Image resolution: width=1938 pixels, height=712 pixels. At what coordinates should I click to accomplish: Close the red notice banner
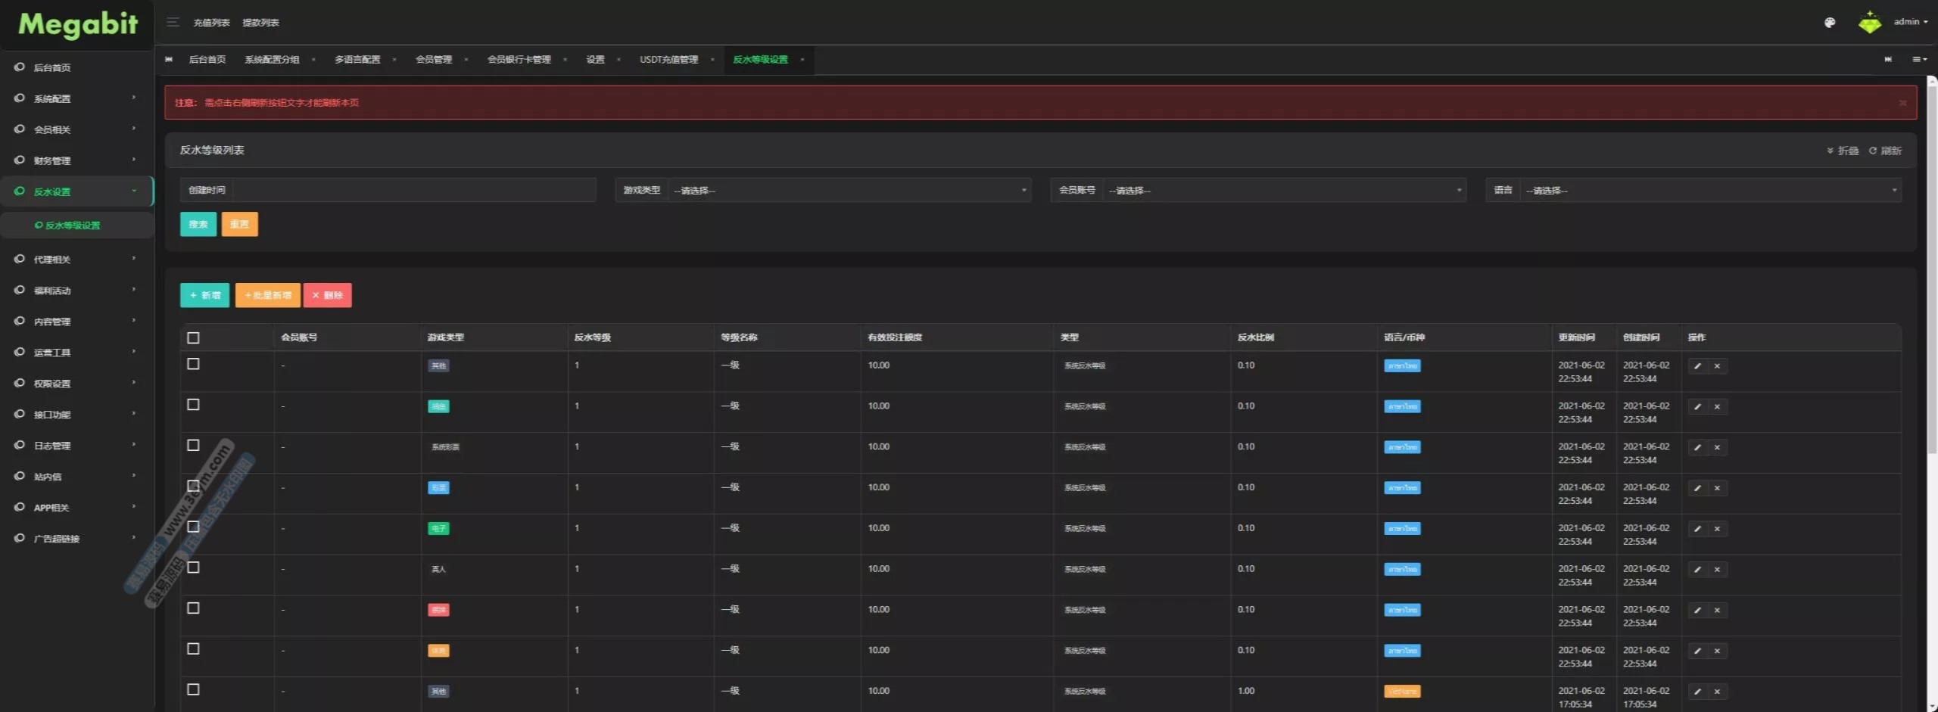(1902, 103)
